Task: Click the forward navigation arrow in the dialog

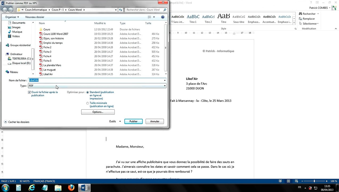Action: click(x=11, y=10)
